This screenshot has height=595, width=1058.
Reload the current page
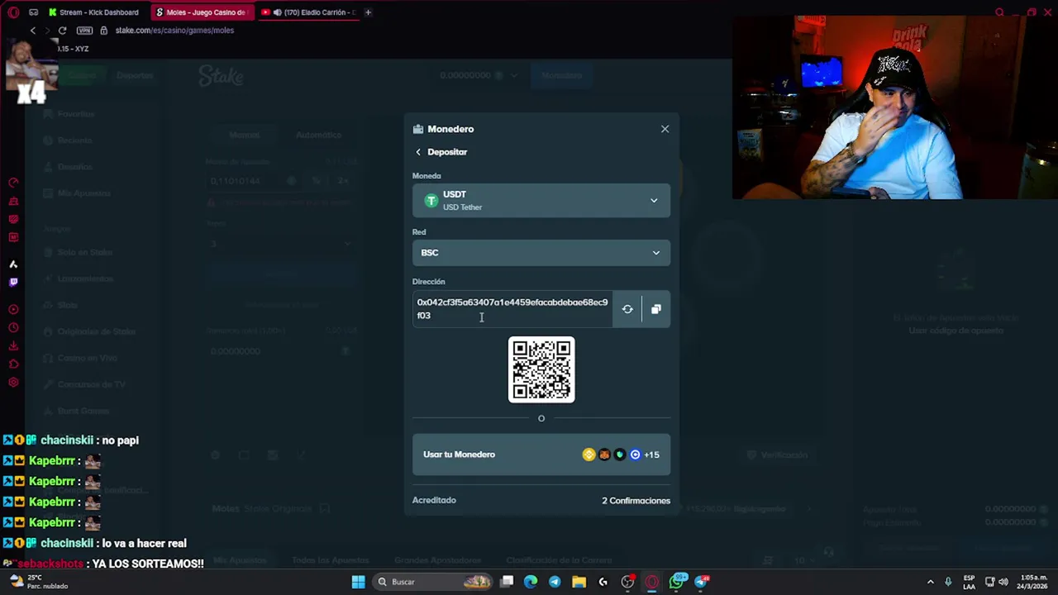[62, 31]
